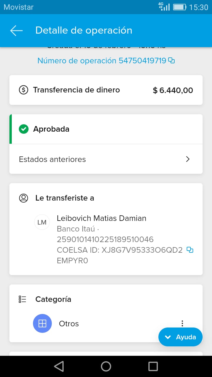Image resolution: width=212 pixels, height=377 pixels.
Task: Copy the operation number via copy icon
Action: click(x=171, y=61)
